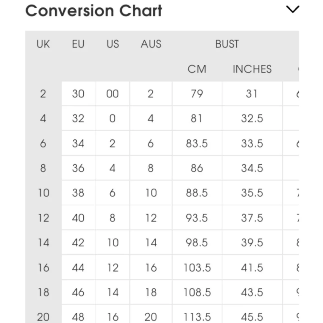Select the EU column header

click(78, 44)
